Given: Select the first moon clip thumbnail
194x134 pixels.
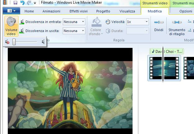Looking at the screenshot, I should [164, 68].
